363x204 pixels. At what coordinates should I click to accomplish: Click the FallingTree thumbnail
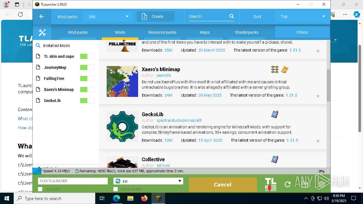coord(122,46)
